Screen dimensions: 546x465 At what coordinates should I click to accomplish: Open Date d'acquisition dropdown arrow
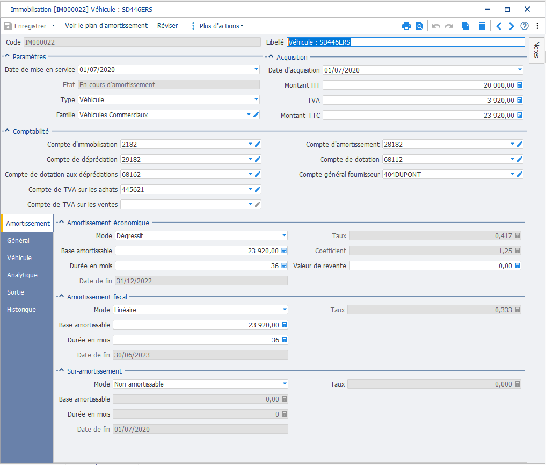pyautogui.click(x=520, y=70)
